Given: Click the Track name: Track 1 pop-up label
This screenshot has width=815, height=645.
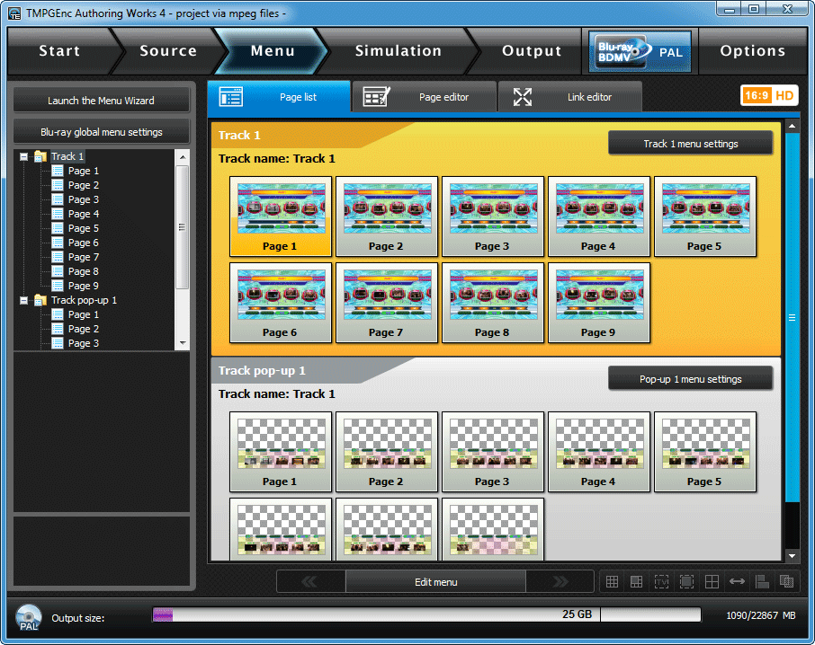Looking at the screenshot, I should click(x=276, y=393).
